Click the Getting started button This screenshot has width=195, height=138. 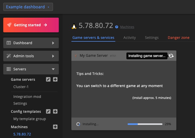[x=31, y=25]
